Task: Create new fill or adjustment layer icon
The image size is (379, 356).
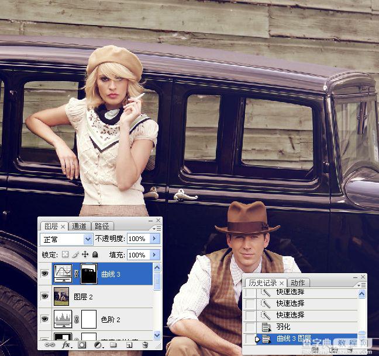Action: tap(98, 345)
